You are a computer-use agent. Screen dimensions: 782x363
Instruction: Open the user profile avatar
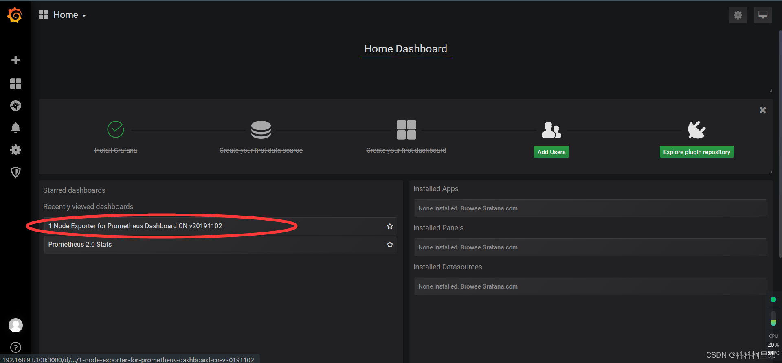pyautogui.click(x=15, y=325)
